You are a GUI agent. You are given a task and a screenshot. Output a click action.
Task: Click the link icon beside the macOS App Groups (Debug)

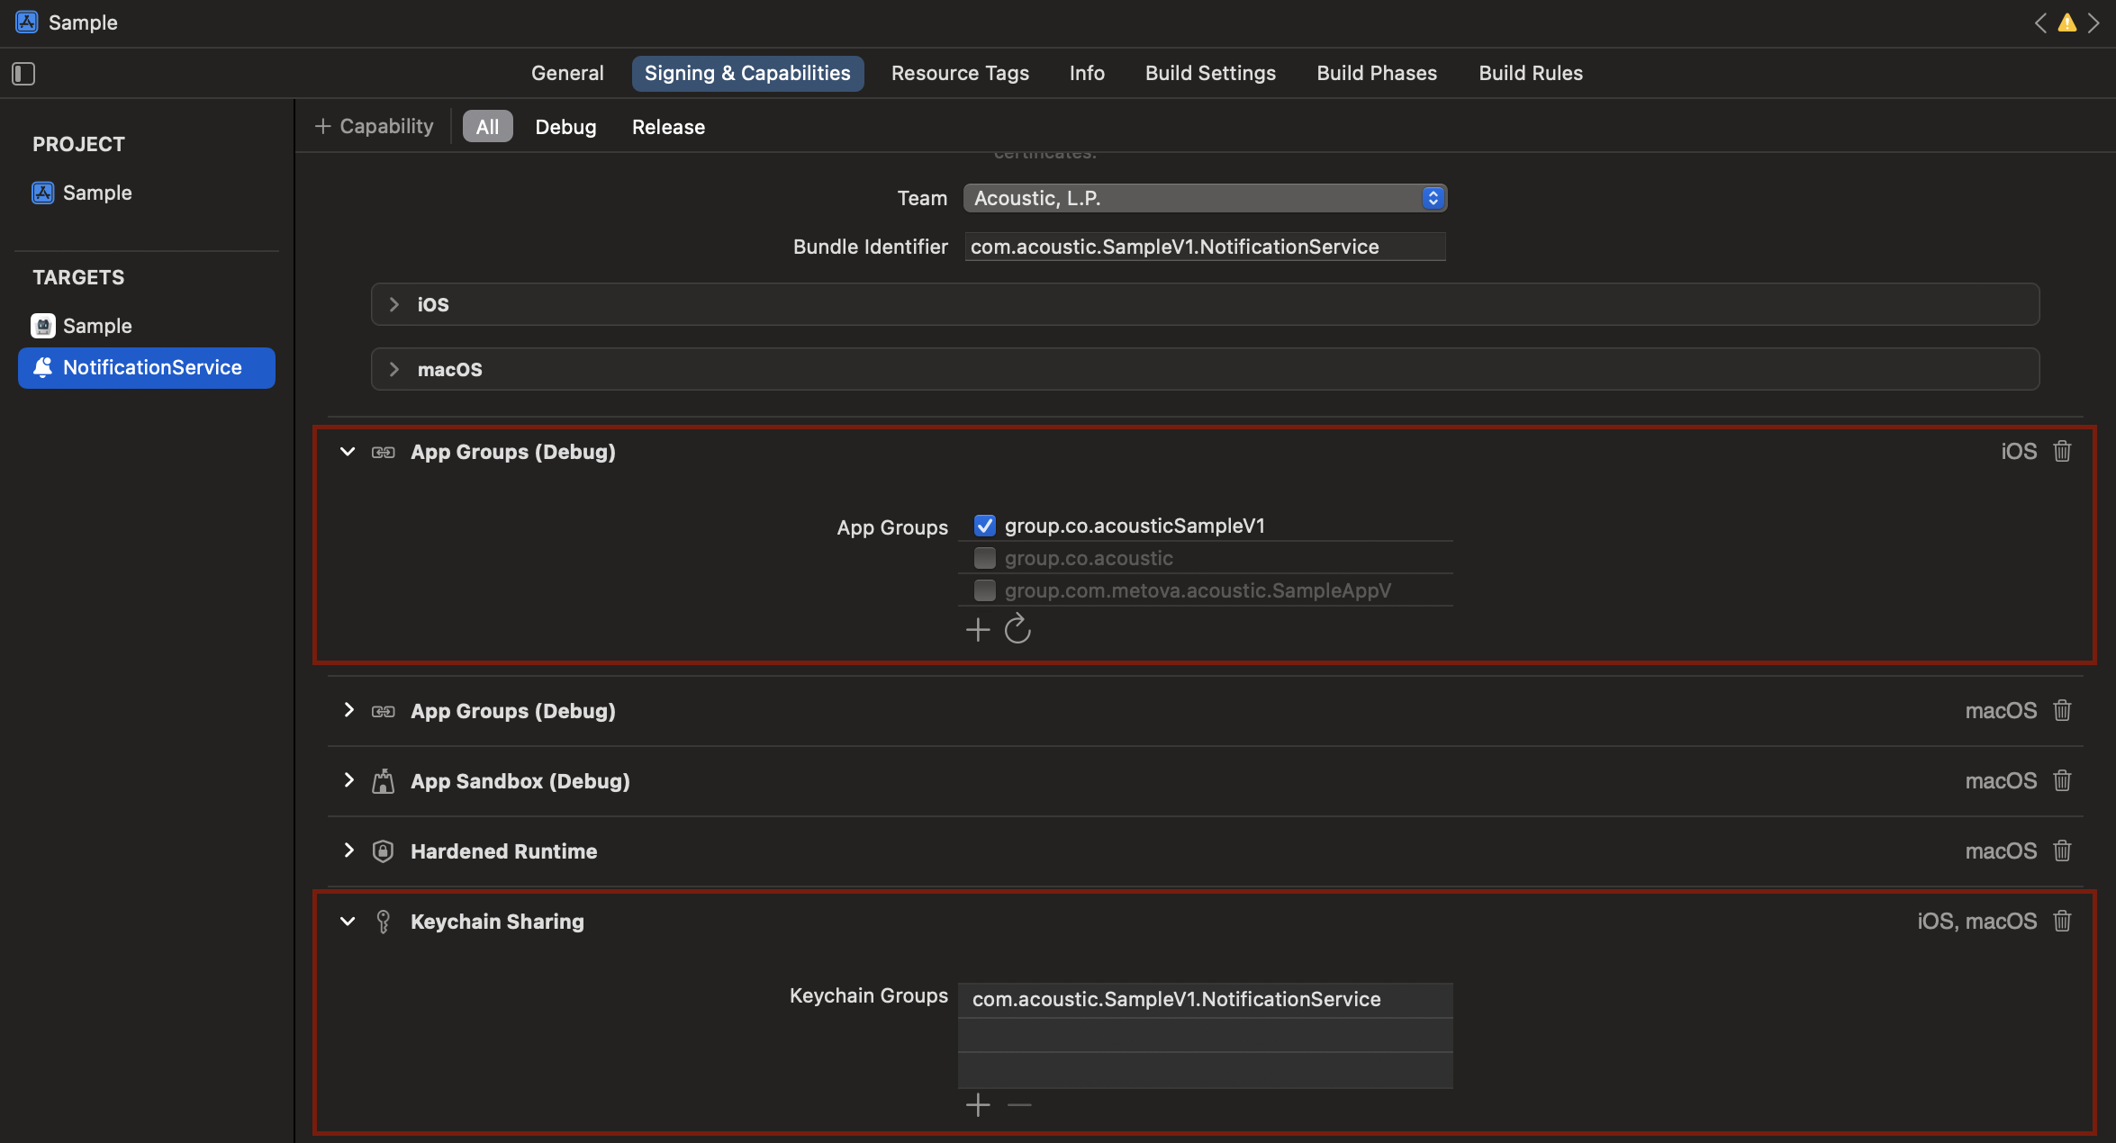pyautogui.click(x=384, y=711)
